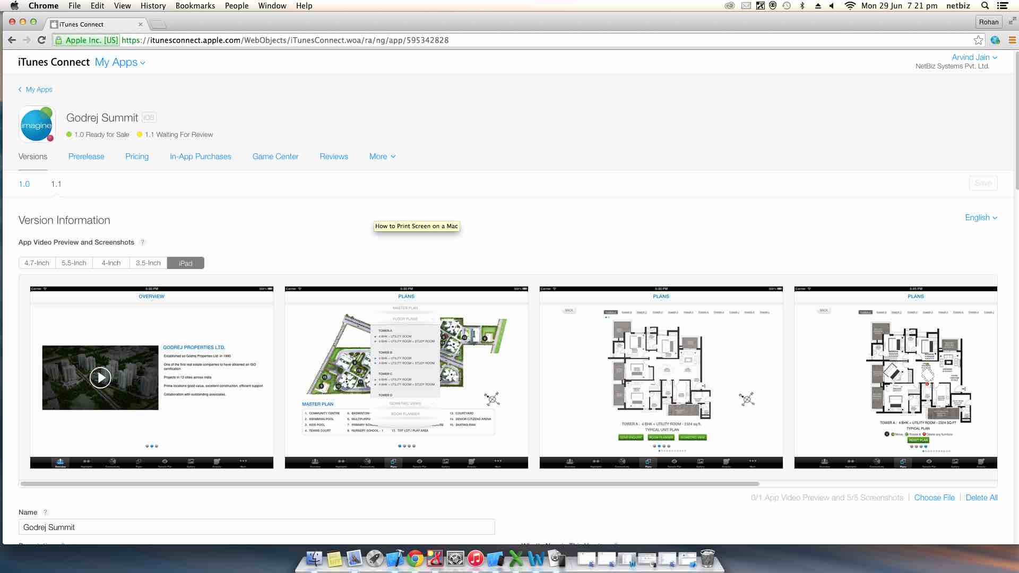Switch to 5.5-Inch screenshot size
The width and height of the screenshot is (1019, 573).
tap(74, 263)
